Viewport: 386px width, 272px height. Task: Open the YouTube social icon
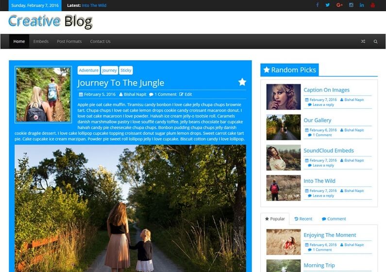tap(373, 5)
